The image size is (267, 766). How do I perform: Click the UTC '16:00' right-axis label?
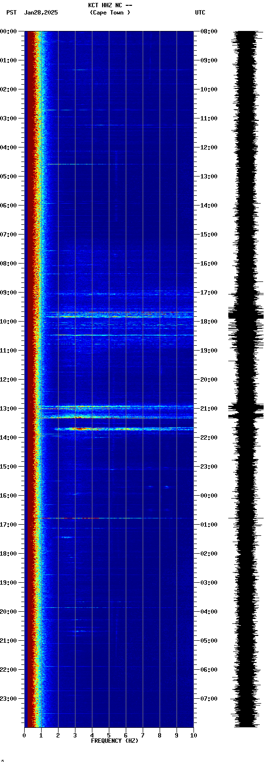pos(209,264)
